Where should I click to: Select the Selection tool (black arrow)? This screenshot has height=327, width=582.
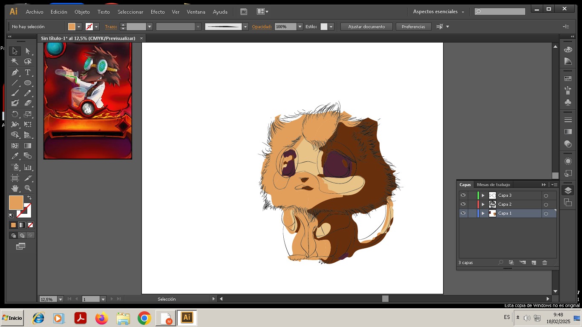click(15, 51)
